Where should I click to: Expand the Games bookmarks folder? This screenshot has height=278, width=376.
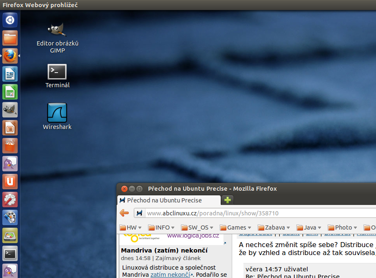[x=235, y=227]
